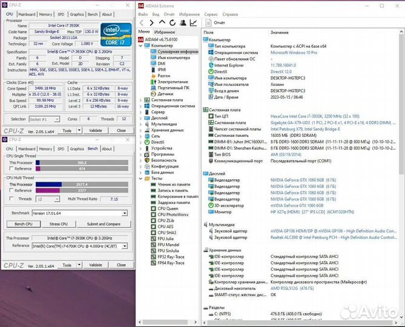This screenshot has width=405, height=327.
Task: Select CPU ZLib benchmark
Action: point(166,220)
